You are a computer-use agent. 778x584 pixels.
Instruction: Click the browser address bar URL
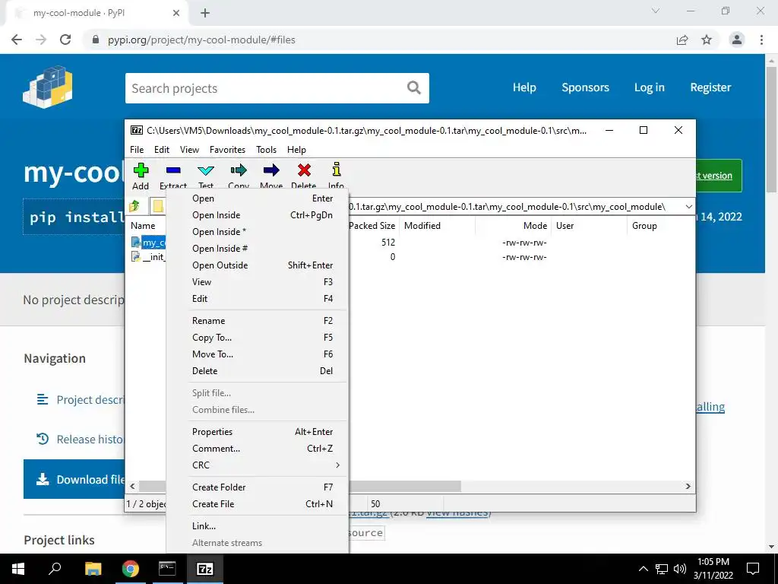pos(201,40)
